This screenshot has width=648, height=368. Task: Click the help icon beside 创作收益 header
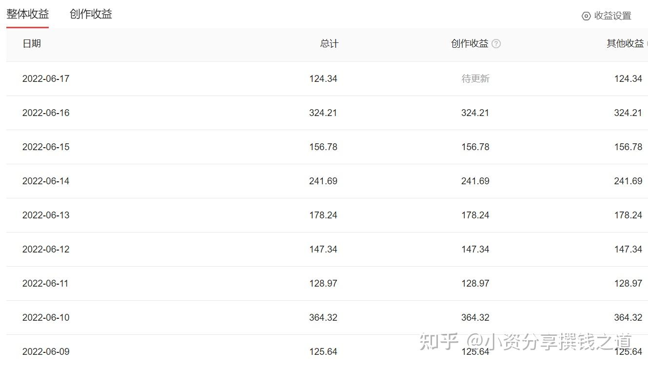click(496, 44)
